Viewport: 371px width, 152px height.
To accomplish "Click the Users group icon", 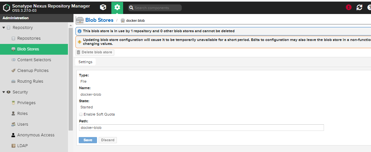I will tap(13, 124).
